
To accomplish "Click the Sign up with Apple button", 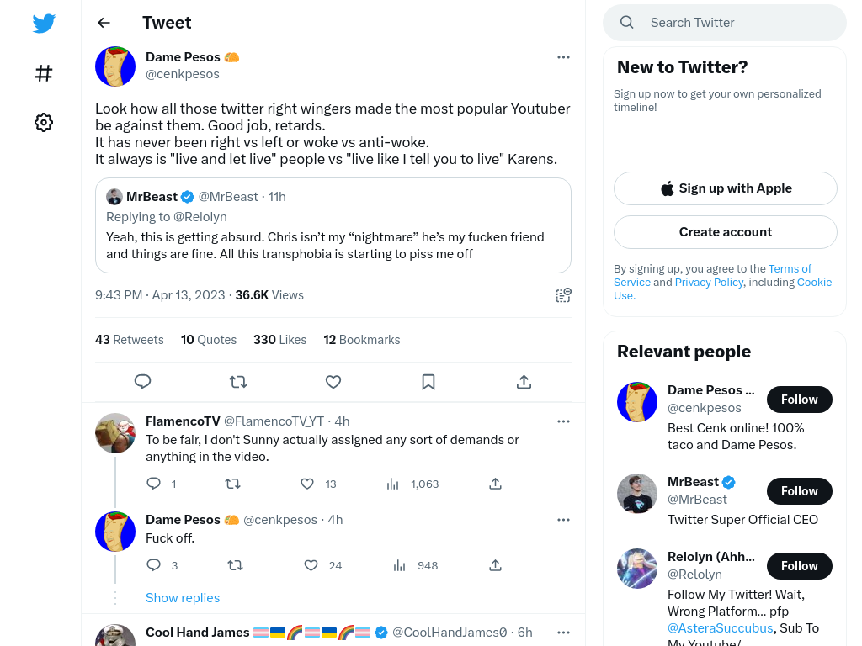I will point(725,188).
